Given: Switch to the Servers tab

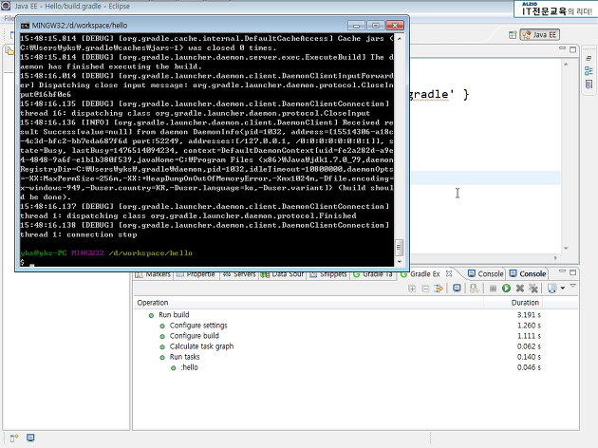Looking at the screenshot, I should [x=239, y=274].
